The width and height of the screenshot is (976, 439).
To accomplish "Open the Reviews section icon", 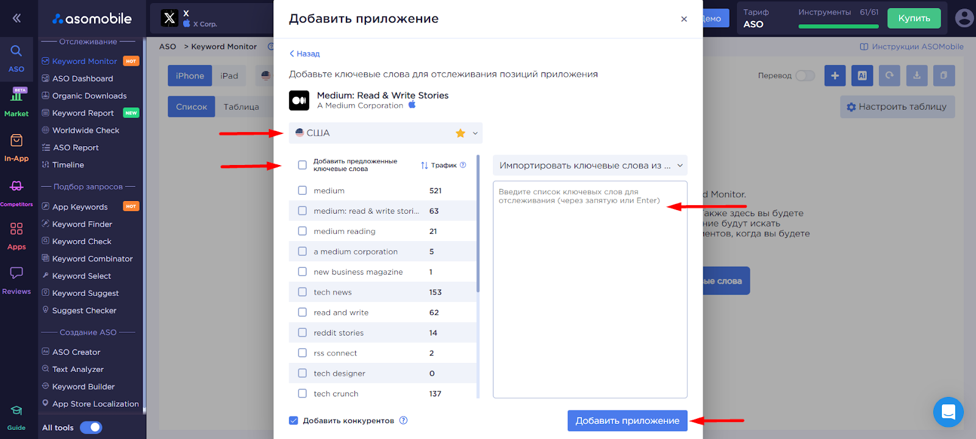I will (x=16, y=281).
